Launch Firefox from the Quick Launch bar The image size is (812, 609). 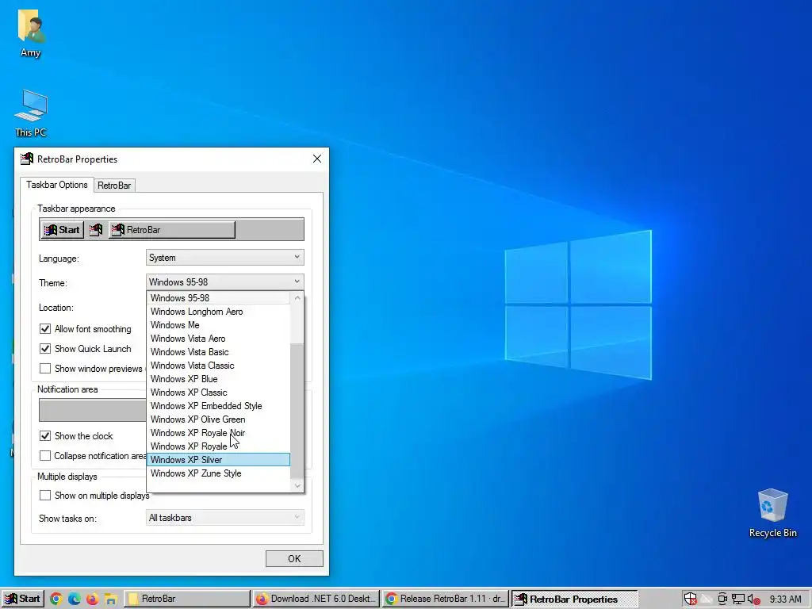point(92,599)
